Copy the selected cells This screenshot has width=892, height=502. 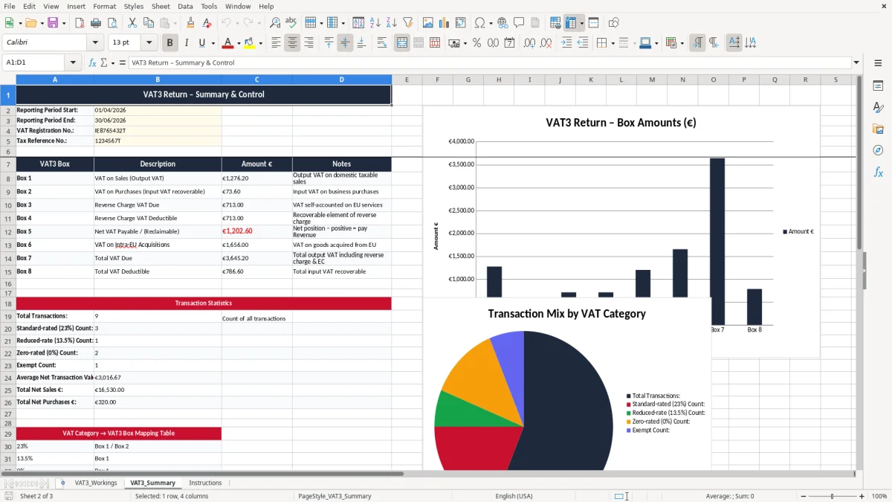point(148,23)
